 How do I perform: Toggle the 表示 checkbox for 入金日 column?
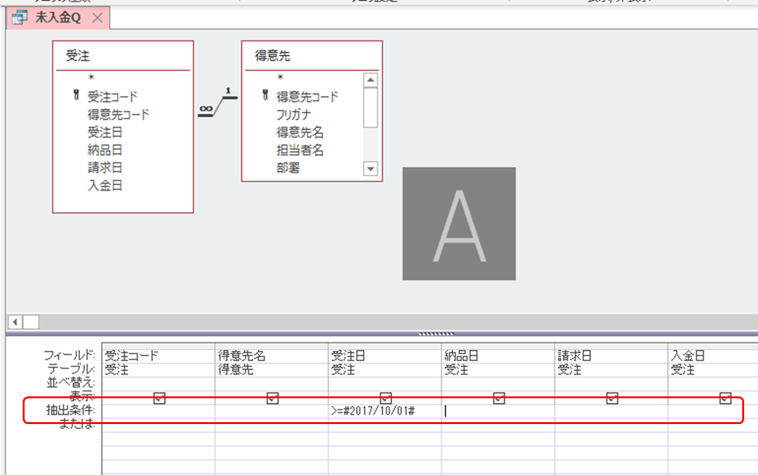pos(725,398)
